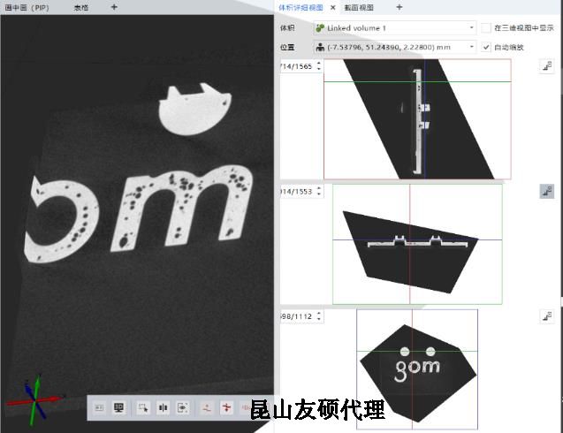Screen dimensions: 563x433
Task: Click the first label icon in the 3D toolbar
Action: (99, 407)
